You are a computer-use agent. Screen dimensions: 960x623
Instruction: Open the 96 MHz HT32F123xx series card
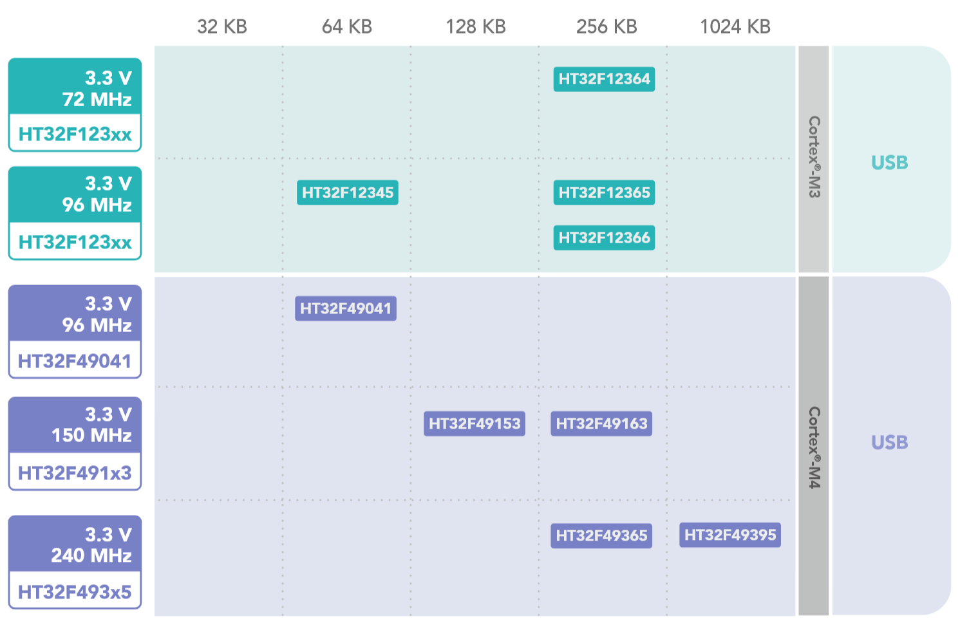point(75,213)
